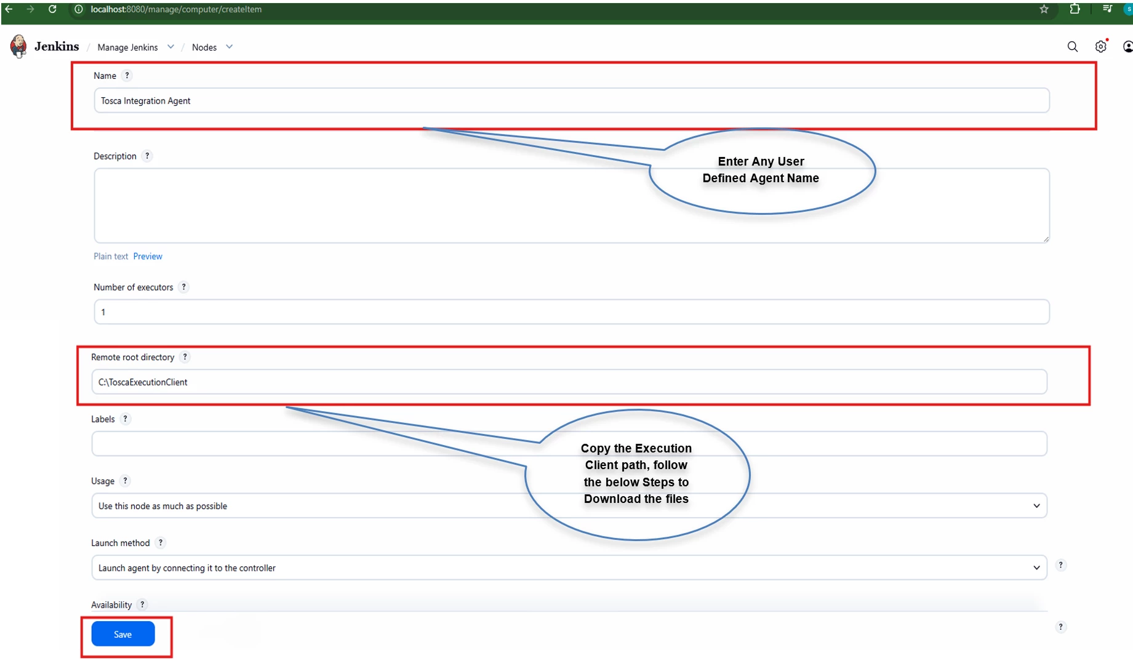Viewport: 1133px width, 671px height.
Task: Show help for the Usage field
Action: click(x=125, y=481)
